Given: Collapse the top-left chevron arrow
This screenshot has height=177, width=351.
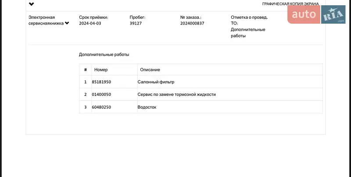Looking at the screenshot, I should (x=32, y=4).
